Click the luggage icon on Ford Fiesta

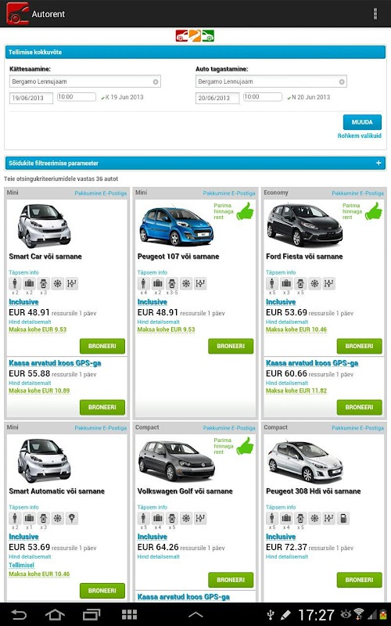click(x=286, y=283)
